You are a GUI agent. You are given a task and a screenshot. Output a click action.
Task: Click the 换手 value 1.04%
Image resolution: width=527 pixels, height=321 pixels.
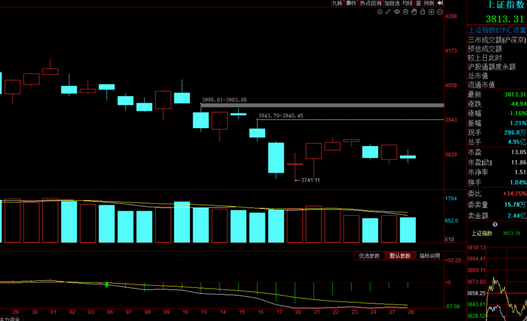tap(518, 183)
